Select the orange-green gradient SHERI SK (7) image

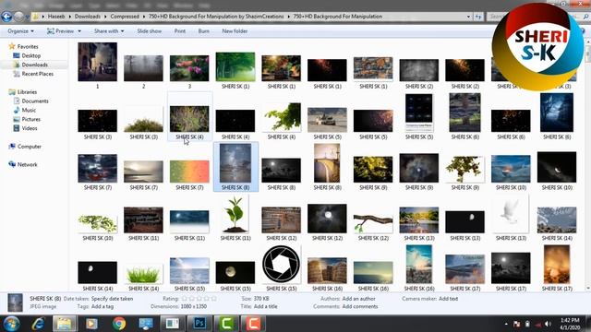click(189, 172)
